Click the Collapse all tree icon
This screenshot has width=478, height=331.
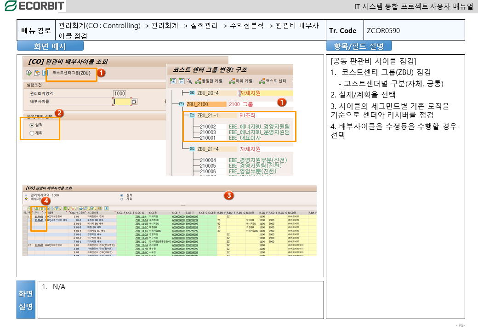point(182,81)
